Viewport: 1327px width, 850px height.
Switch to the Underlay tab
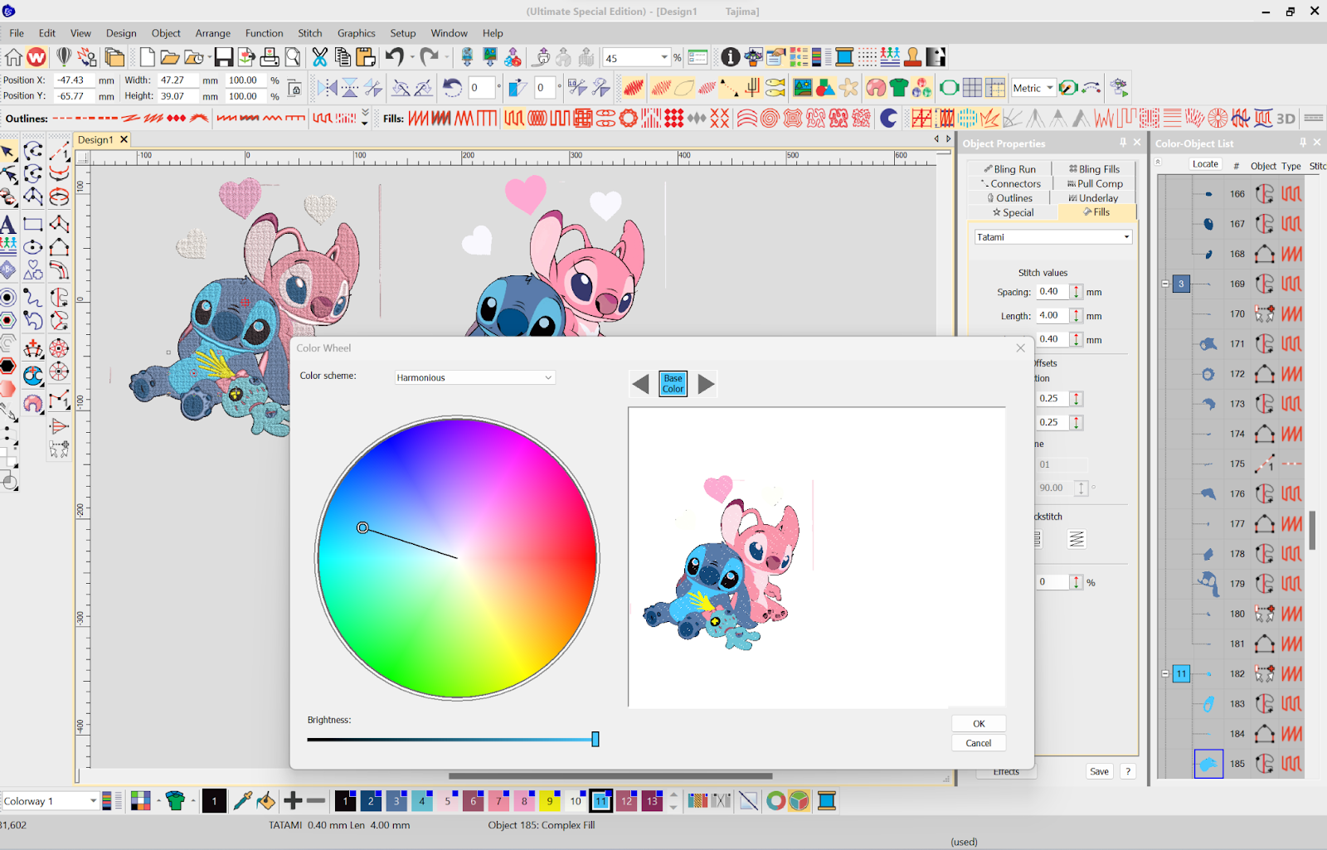pyautogui.click(x=1093, y=198)
